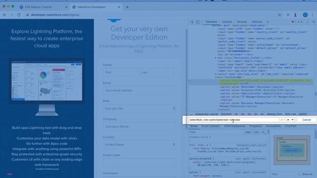Image resolution: width=317 pixels, height=178 pixels.
Task: Click the option value Administrator line in DOM
Action: [x=258, y=93]
